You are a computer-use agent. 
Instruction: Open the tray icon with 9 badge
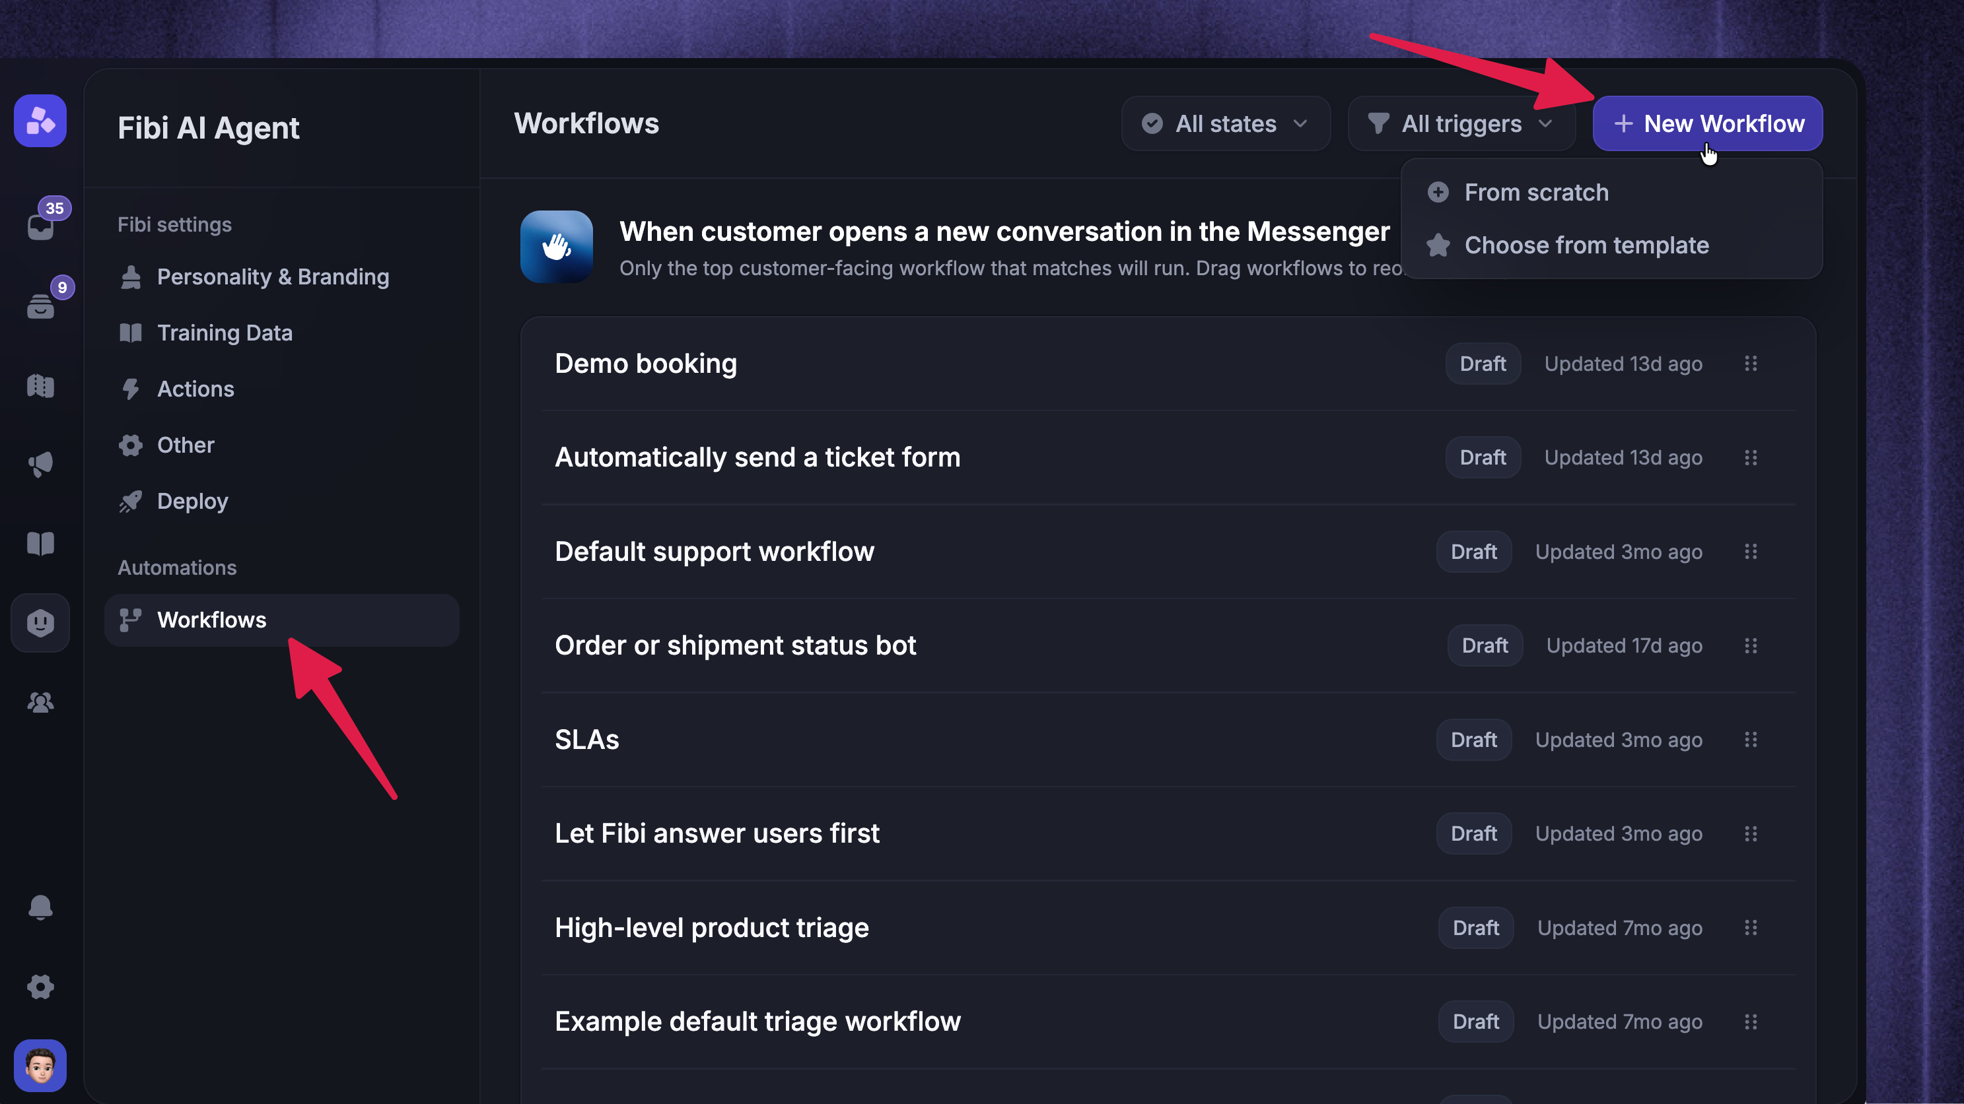tap(40, 306)
